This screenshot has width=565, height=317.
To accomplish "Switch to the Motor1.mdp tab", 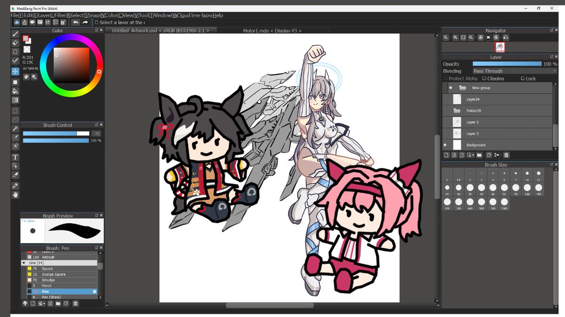I will pyautogui.click(x=272, y=30).
